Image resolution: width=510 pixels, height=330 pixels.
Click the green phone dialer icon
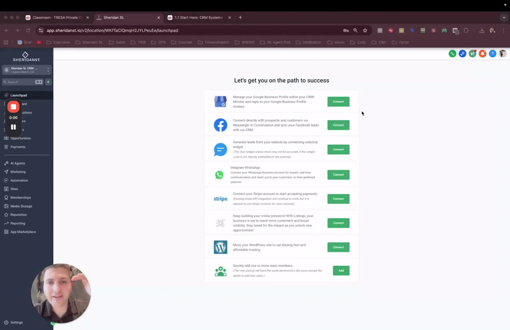(452, 54)
